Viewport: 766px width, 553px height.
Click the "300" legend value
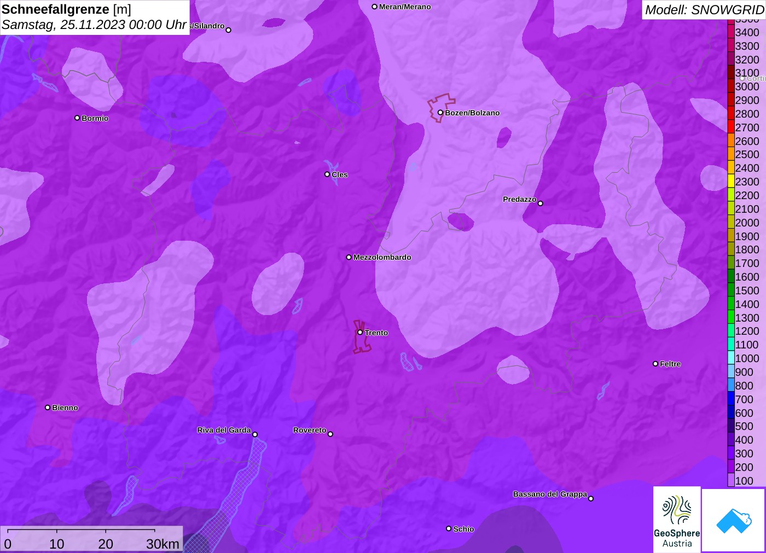point(744,453)
